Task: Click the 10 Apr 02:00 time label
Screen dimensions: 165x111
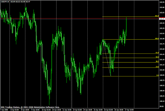Action: coord(46,110)
